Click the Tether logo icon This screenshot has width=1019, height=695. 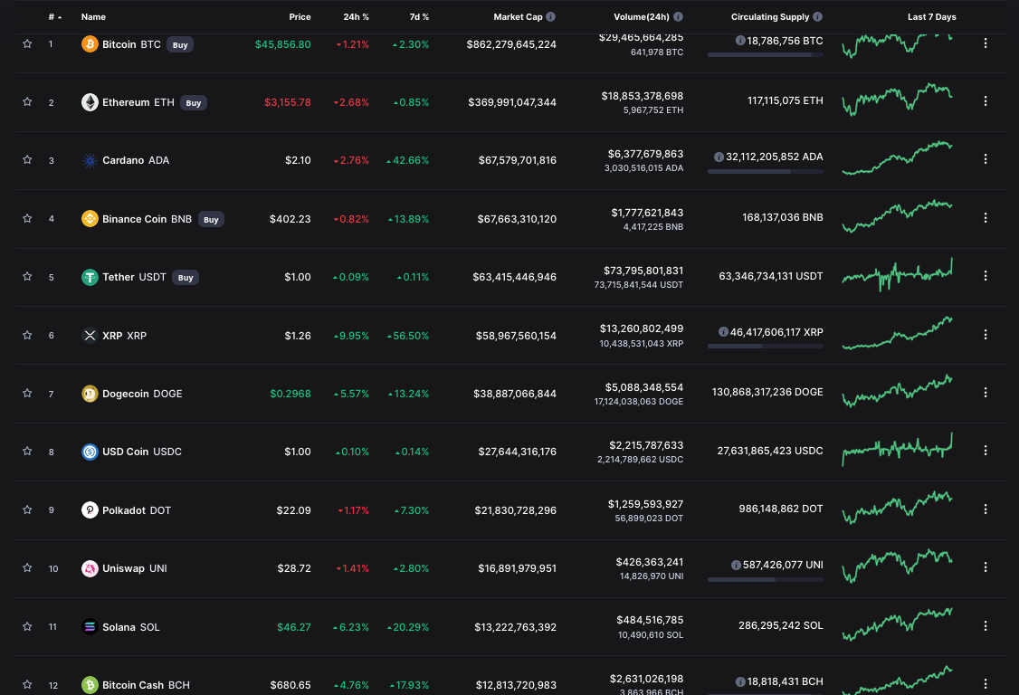click(x=90, y=277)
